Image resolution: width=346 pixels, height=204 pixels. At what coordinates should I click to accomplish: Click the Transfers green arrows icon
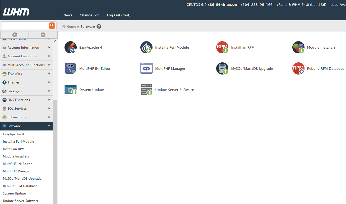pos(4,74)
